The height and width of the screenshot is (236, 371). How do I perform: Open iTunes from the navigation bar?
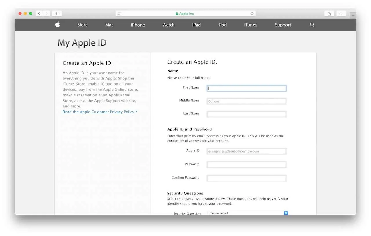251,25
